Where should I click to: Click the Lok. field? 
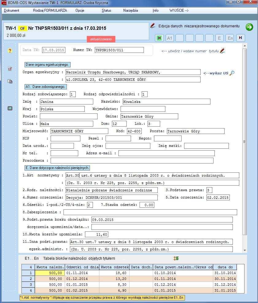pyautogui.click(x=154, y=124)
